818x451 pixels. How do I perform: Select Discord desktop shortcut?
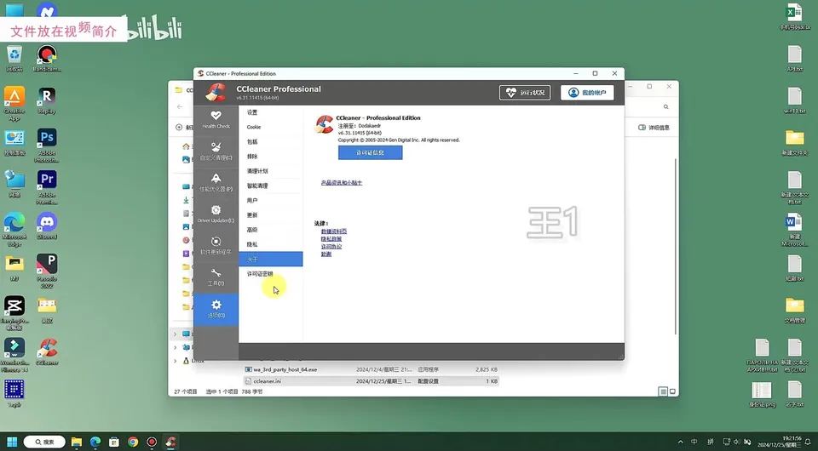click(47, 226)
